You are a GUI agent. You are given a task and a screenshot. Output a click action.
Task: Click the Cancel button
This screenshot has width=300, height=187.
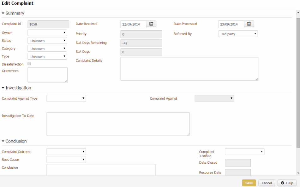tap(267, 183)
